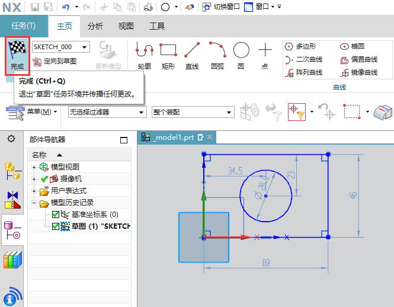
Task: Click the 23 vertical dimension
Action: [292, 175]
